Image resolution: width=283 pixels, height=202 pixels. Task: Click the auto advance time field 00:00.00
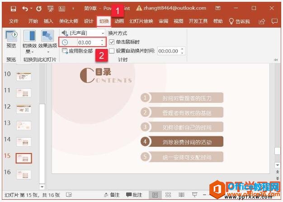(169, 51)
